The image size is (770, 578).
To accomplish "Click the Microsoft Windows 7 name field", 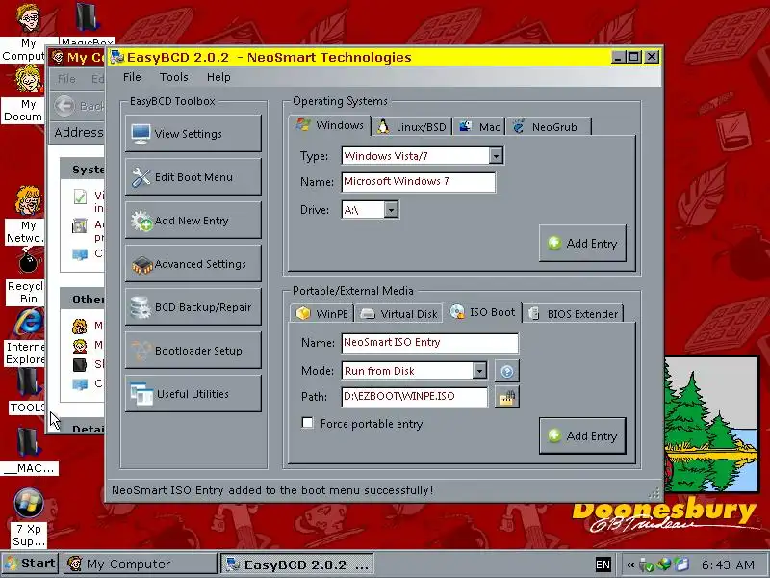I will [x=419, y=181].
